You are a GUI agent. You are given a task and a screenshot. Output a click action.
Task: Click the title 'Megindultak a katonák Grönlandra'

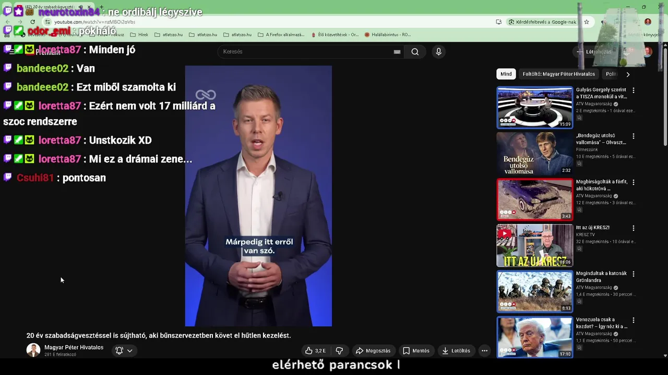pos(601,277)
